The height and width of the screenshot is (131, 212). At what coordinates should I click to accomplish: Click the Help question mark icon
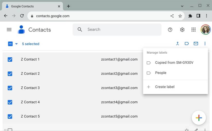[170, 30]
